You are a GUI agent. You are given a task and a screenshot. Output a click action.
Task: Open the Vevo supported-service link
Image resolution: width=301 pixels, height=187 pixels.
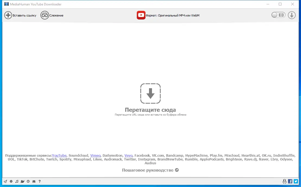[128, 155]
